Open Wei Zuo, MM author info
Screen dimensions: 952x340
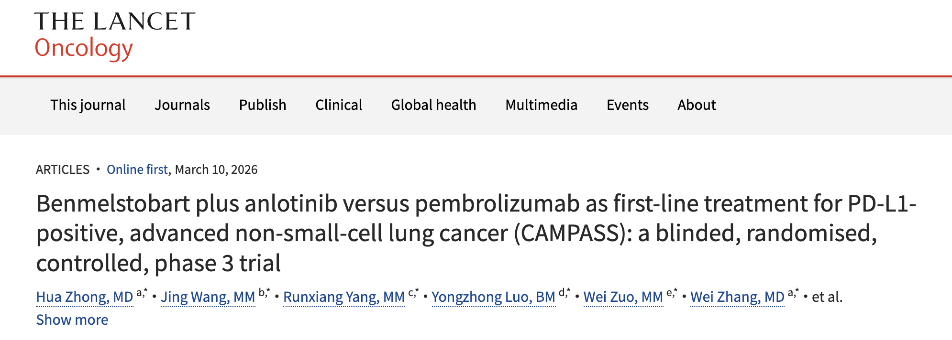click(x=623, y=297)
